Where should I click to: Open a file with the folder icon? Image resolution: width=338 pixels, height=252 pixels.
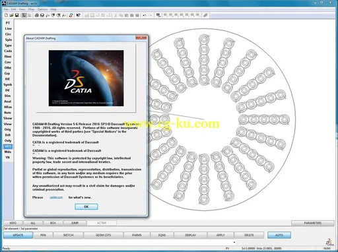pyautogui.click(x=11, y=15)
